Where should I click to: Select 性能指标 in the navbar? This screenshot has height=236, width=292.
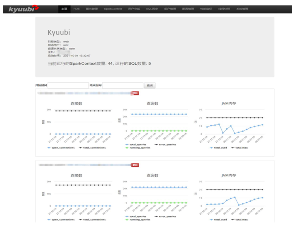pyautogui.click(x=206, y=9)
